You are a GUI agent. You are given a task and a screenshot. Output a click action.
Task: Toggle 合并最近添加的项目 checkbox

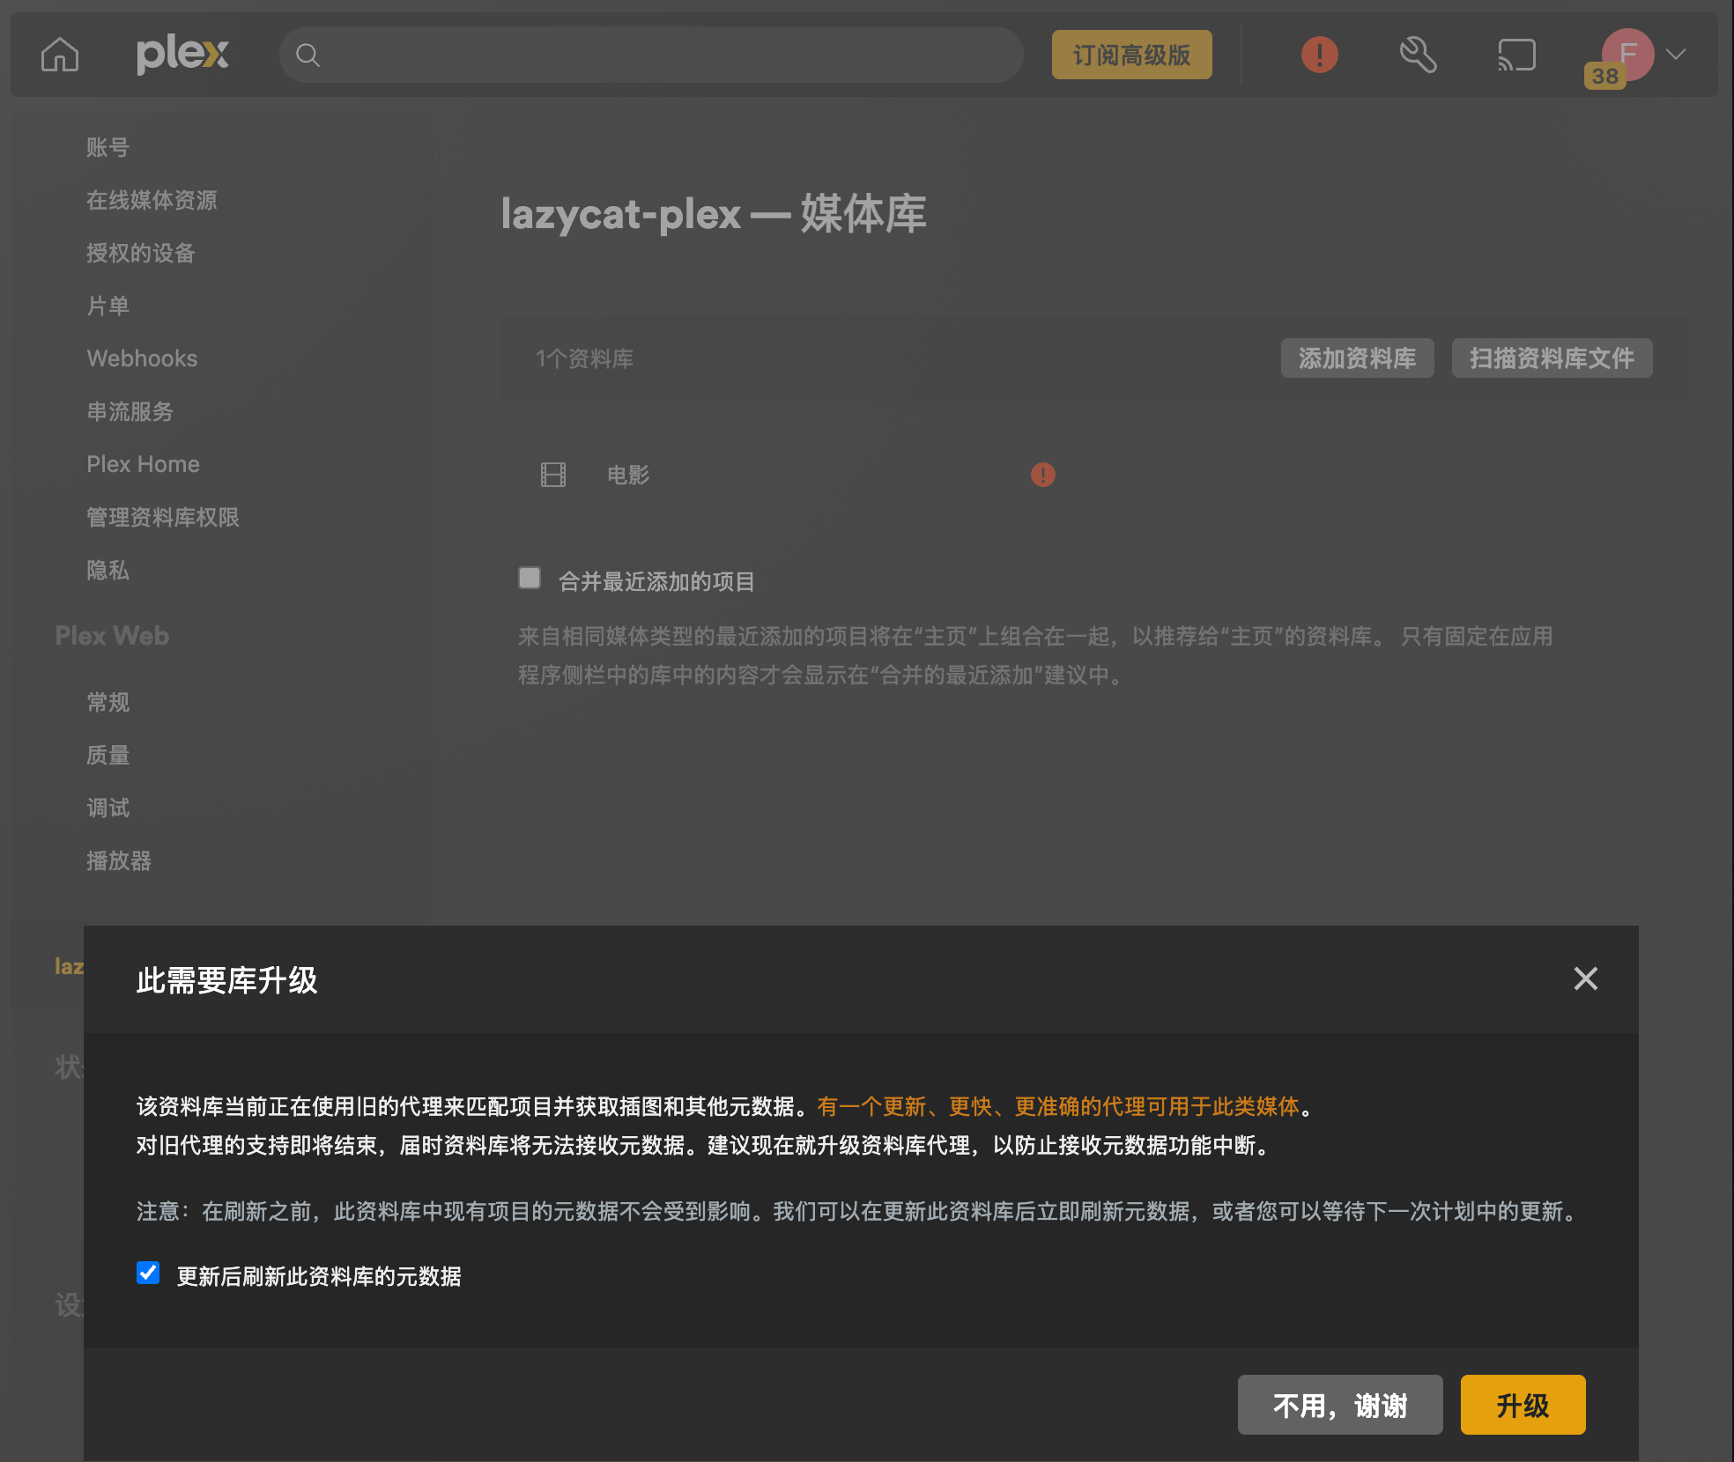point(530,578)
